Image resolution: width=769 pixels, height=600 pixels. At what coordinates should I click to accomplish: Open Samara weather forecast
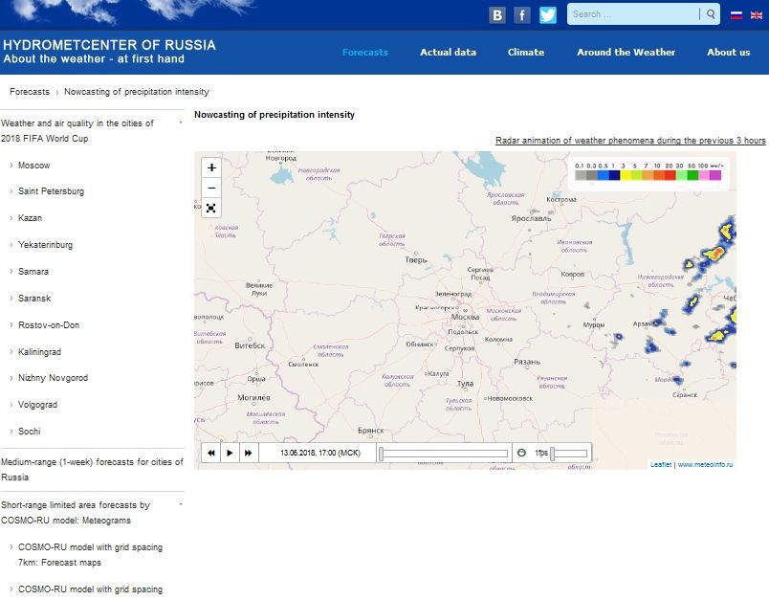pos(33,272)
